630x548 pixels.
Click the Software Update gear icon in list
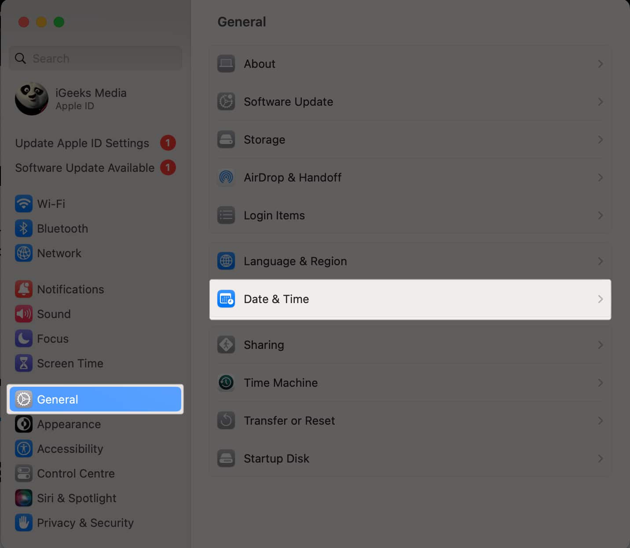coord(226,102)
